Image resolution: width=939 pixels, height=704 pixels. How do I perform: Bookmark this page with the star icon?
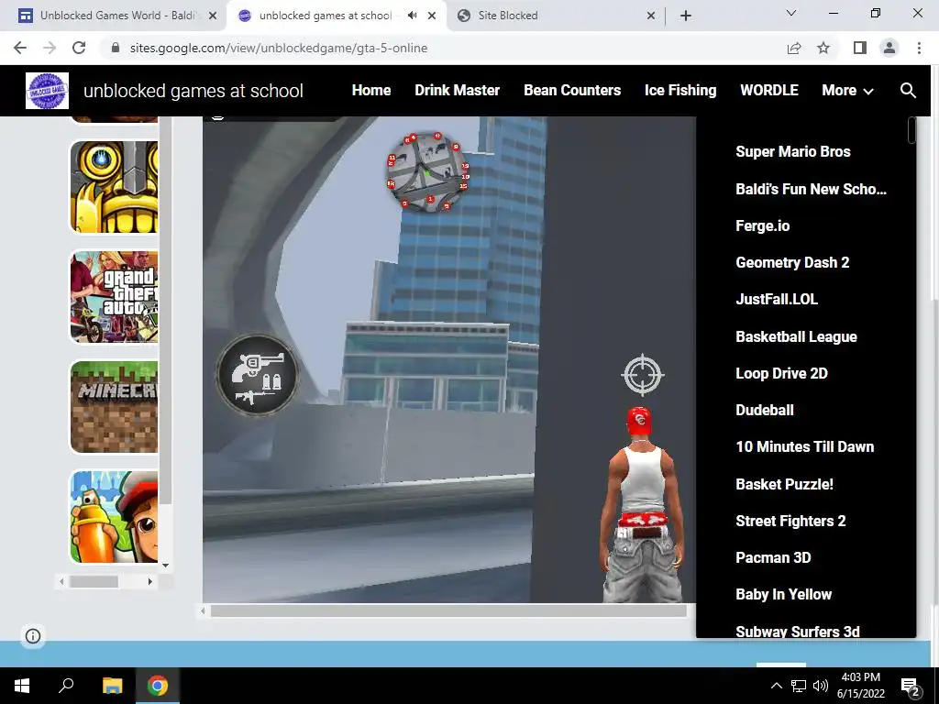[824, 48]
